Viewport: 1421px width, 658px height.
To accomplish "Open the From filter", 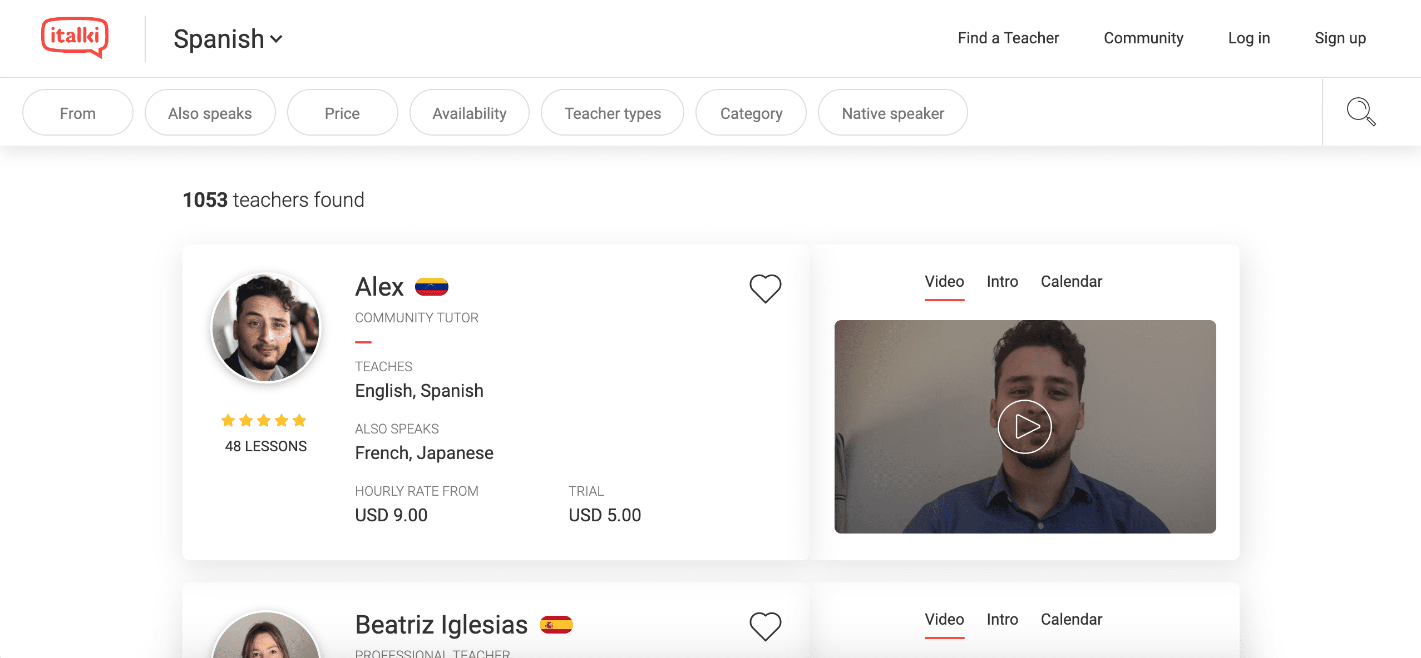I will pos(78,113).
